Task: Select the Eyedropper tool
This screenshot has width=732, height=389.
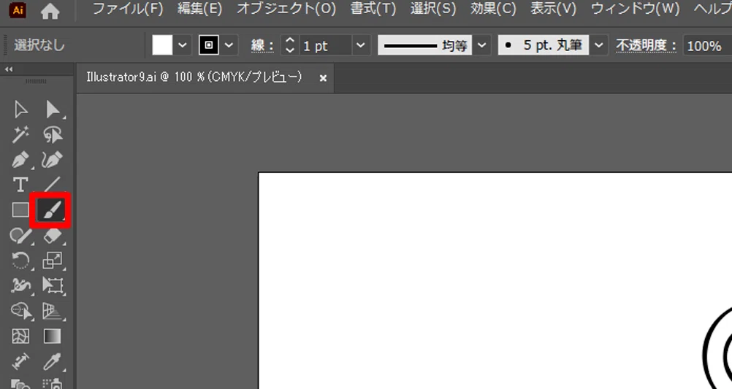Action: pos(53,361)
